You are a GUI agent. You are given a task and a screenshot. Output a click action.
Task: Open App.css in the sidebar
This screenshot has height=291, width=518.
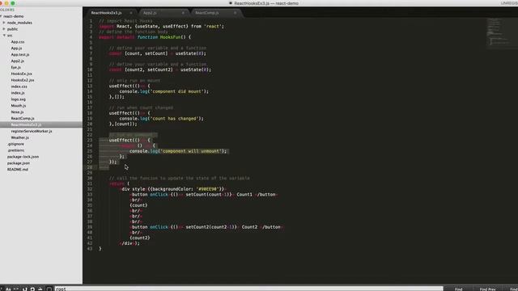pyautogui.click(x=18, y=42)
